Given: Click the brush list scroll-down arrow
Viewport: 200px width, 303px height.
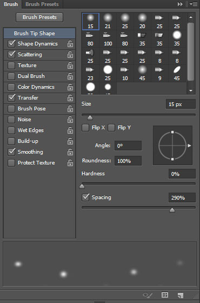Looking at the screenshot, I should pos(191,90).
